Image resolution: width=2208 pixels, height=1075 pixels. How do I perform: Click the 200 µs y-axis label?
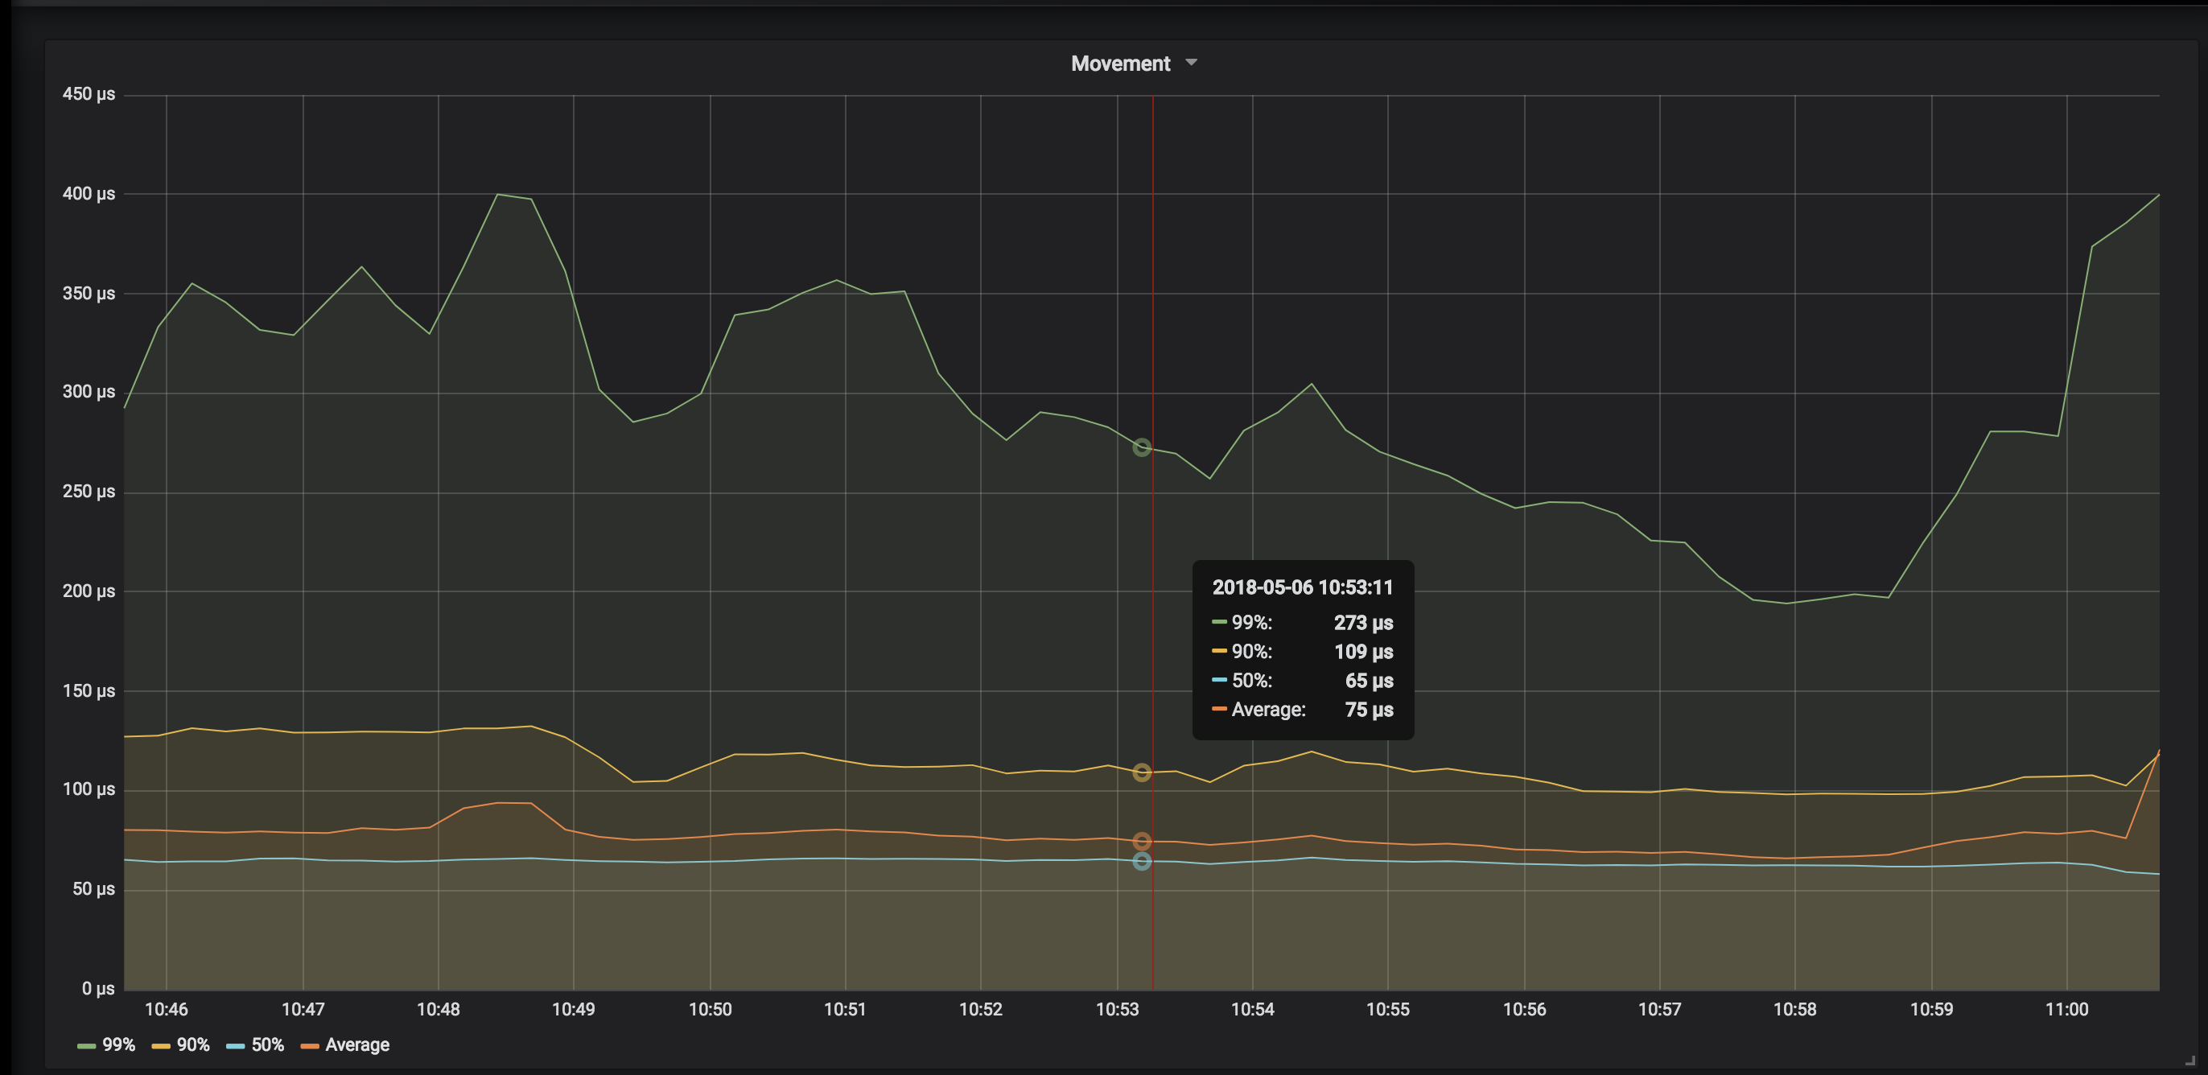pyautogui.click(x=89, y=591)
